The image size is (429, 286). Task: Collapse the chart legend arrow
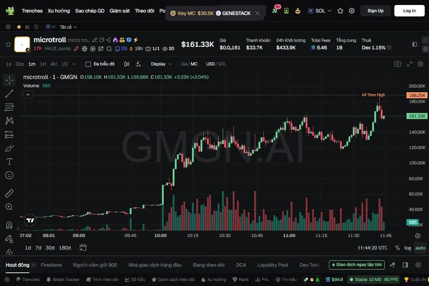[28, 94]
